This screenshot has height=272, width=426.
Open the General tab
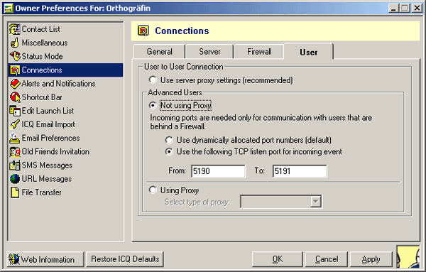[160, 52]
